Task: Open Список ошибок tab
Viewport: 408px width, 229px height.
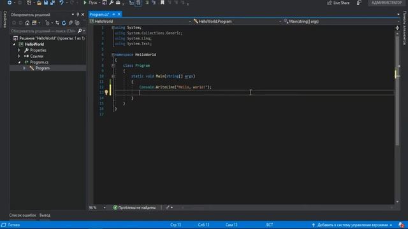Action: [23, 215]
